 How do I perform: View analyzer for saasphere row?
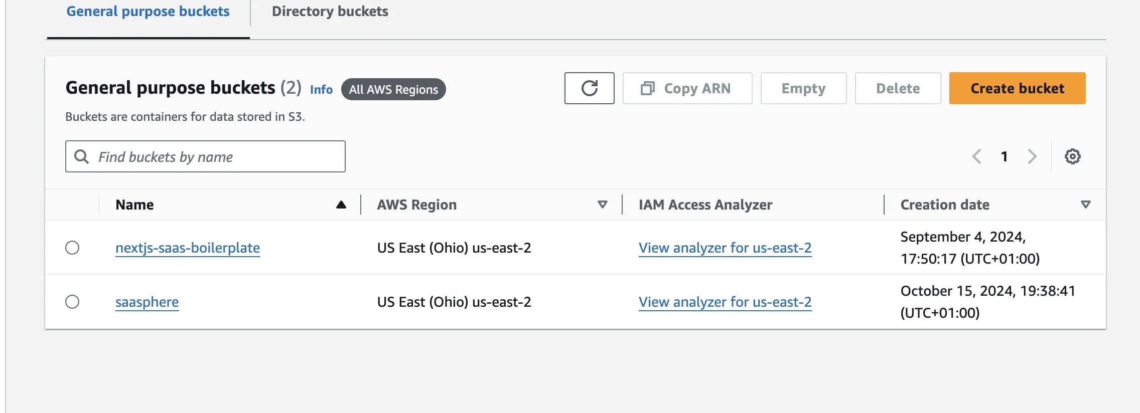click(x=725, y=302)
